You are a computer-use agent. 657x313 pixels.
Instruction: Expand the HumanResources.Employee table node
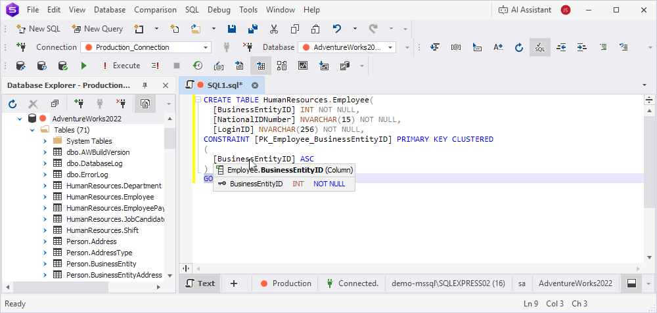[x=44, y=197]
